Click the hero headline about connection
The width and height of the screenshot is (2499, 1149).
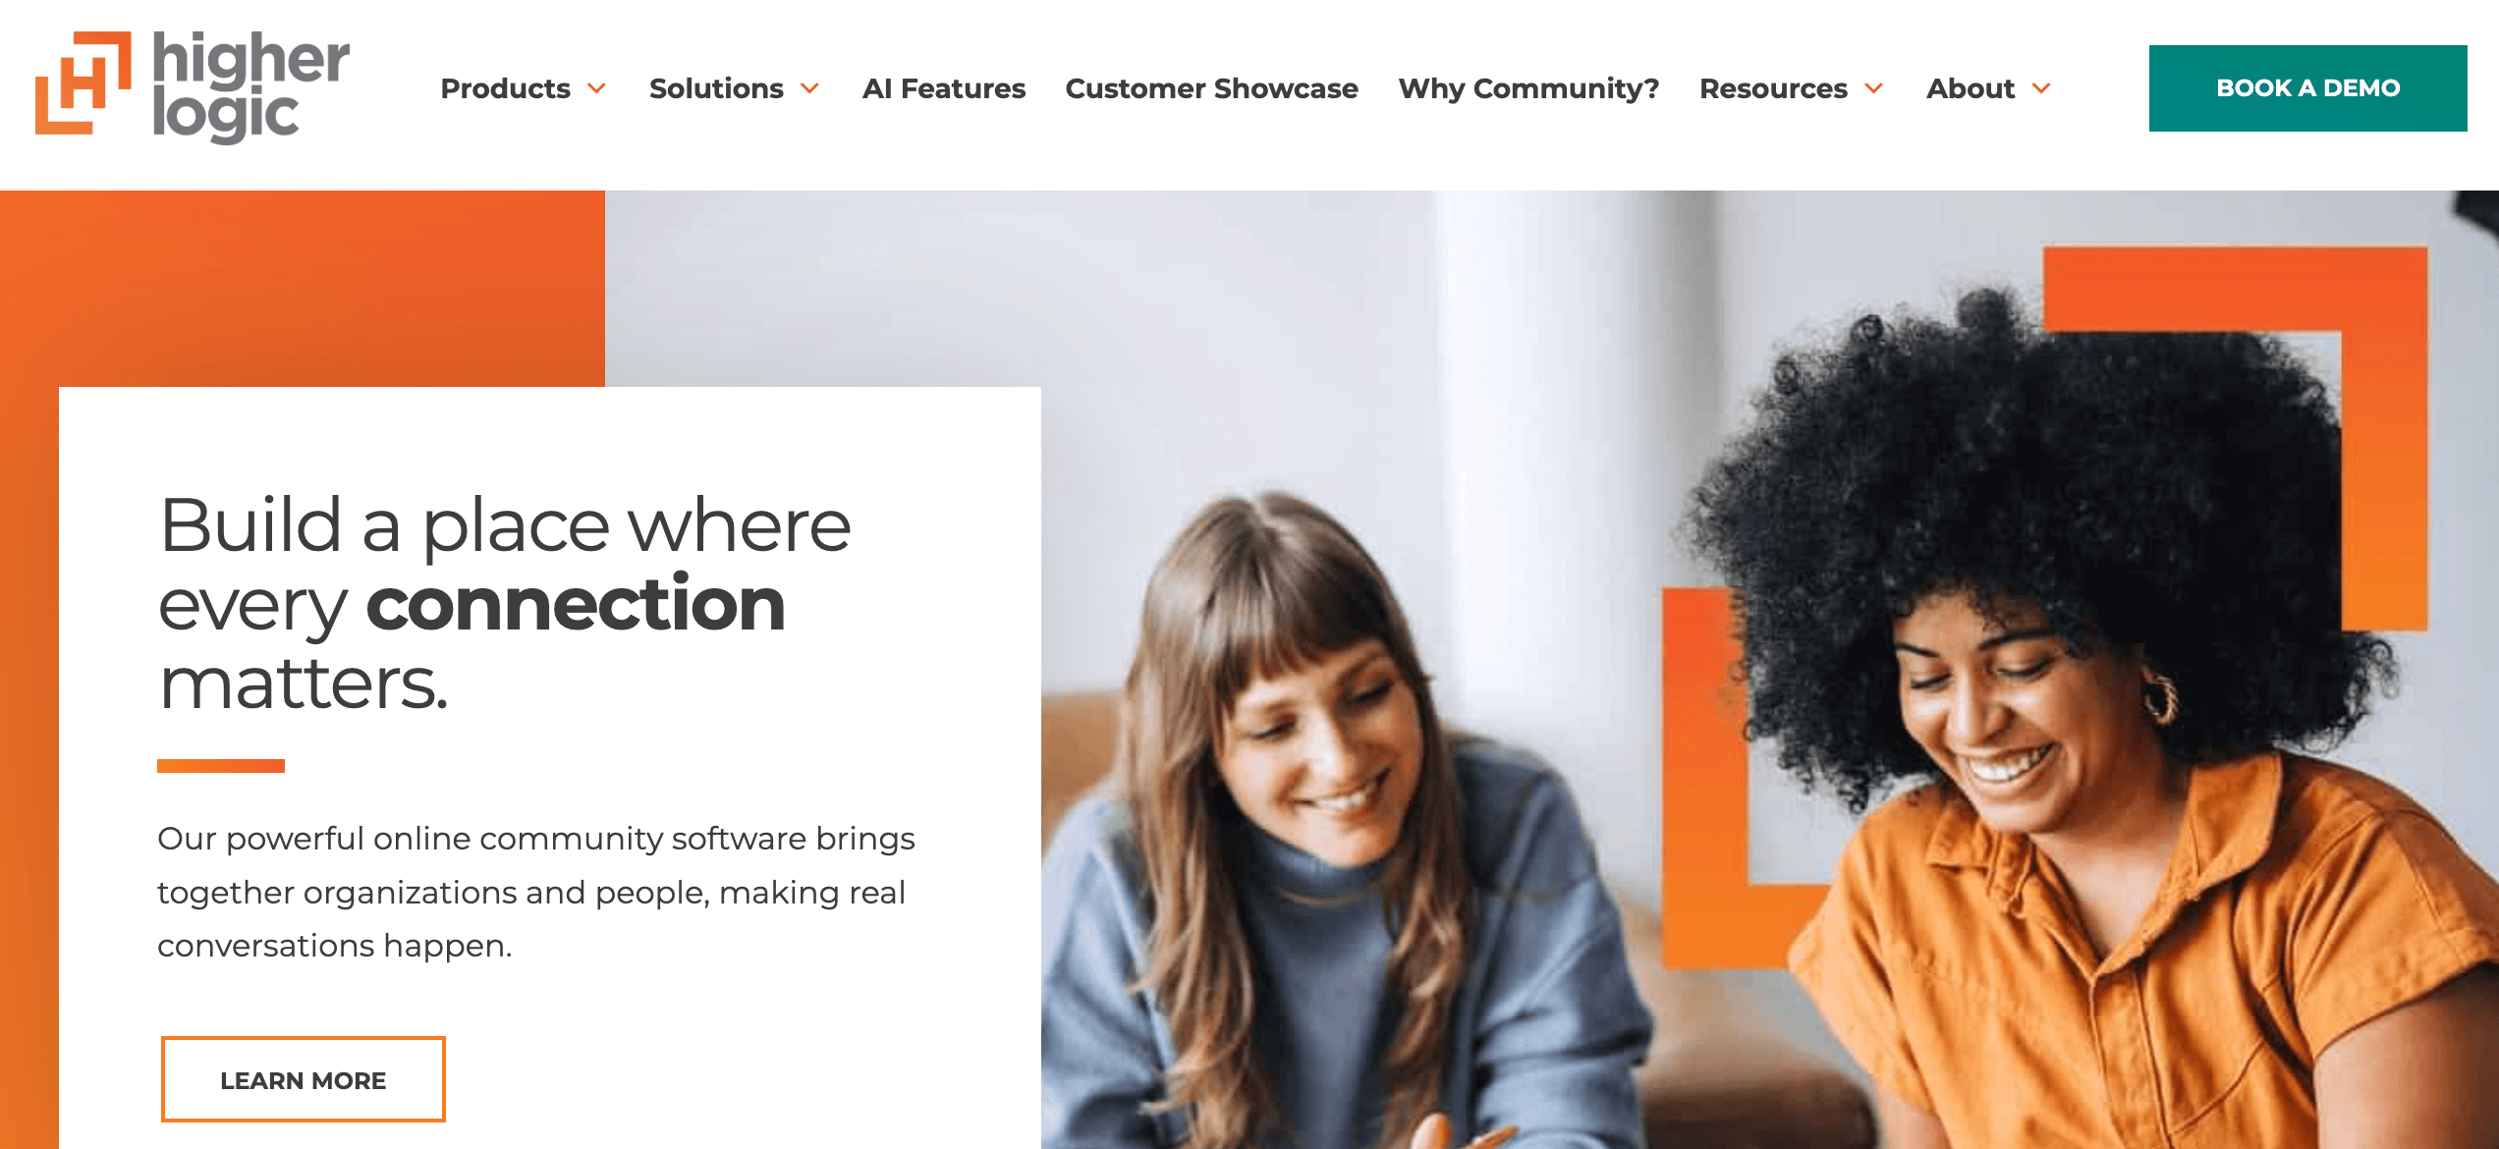click(x=505, y=603)
